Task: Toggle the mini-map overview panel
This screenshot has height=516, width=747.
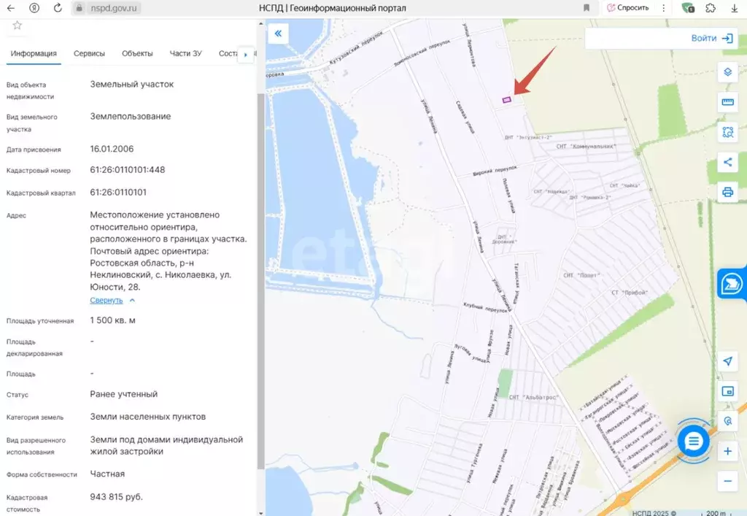Action: pos(727,392)
